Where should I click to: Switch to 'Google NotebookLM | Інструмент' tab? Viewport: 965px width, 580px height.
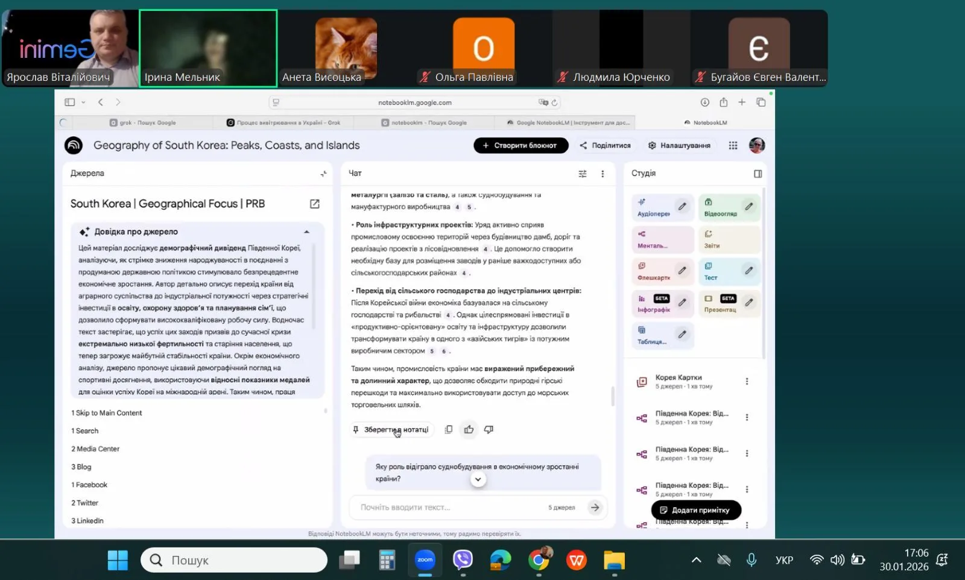565,122
